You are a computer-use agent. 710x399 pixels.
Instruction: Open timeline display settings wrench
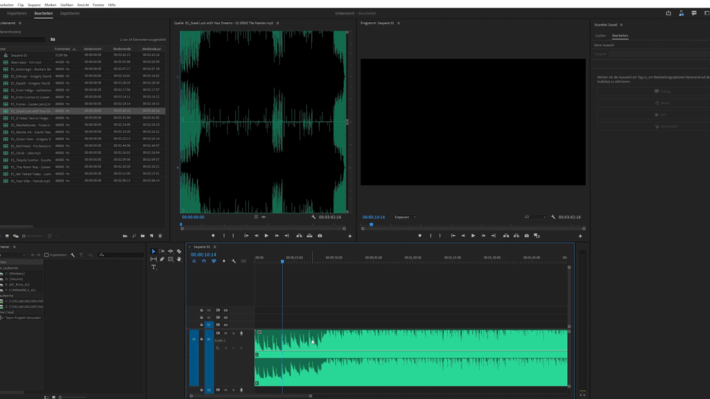tap(234, 261)
